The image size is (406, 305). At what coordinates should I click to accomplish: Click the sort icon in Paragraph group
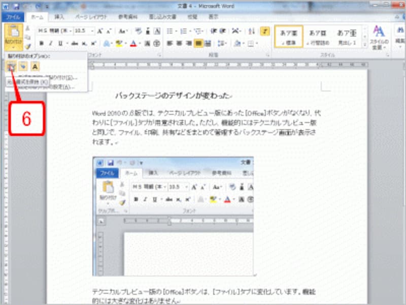point(252,30)
